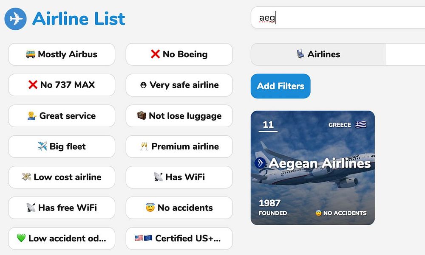Screen dimensions: 425x255
Task: Toggle the No accidents filter
Action: coord(179,207)
